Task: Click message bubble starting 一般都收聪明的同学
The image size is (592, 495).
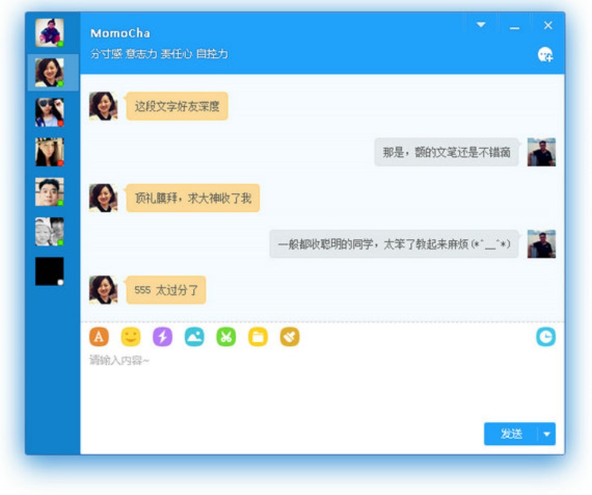Action: [x=394, y=244]
